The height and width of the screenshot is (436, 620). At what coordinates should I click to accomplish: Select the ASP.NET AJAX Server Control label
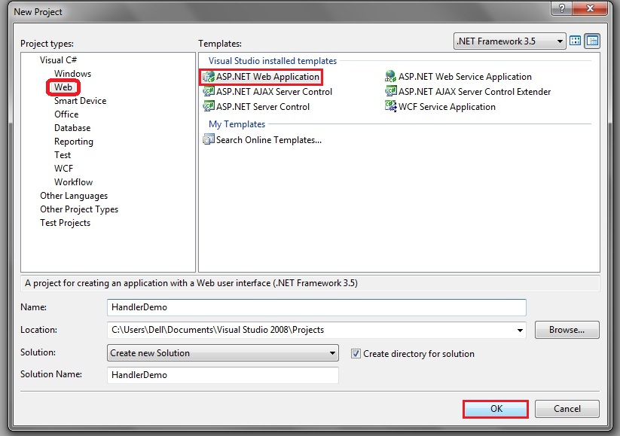274,92
